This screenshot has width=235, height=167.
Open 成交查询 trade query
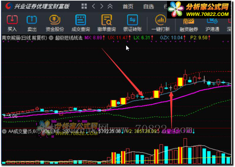click(81, 23)
